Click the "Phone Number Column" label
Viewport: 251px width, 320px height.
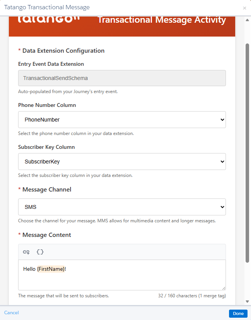(47, 105)
